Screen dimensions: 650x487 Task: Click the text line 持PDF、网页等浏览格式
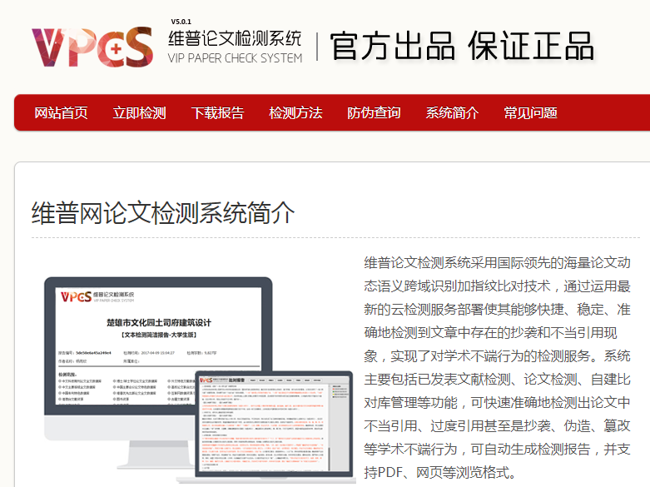(x=439, y=472)
